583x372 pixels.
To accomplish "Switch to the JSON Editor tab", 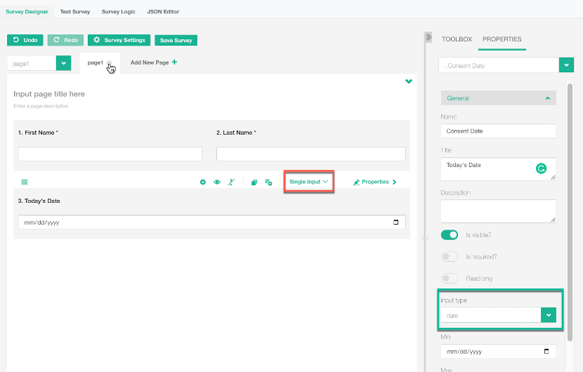I will point(163,12).
